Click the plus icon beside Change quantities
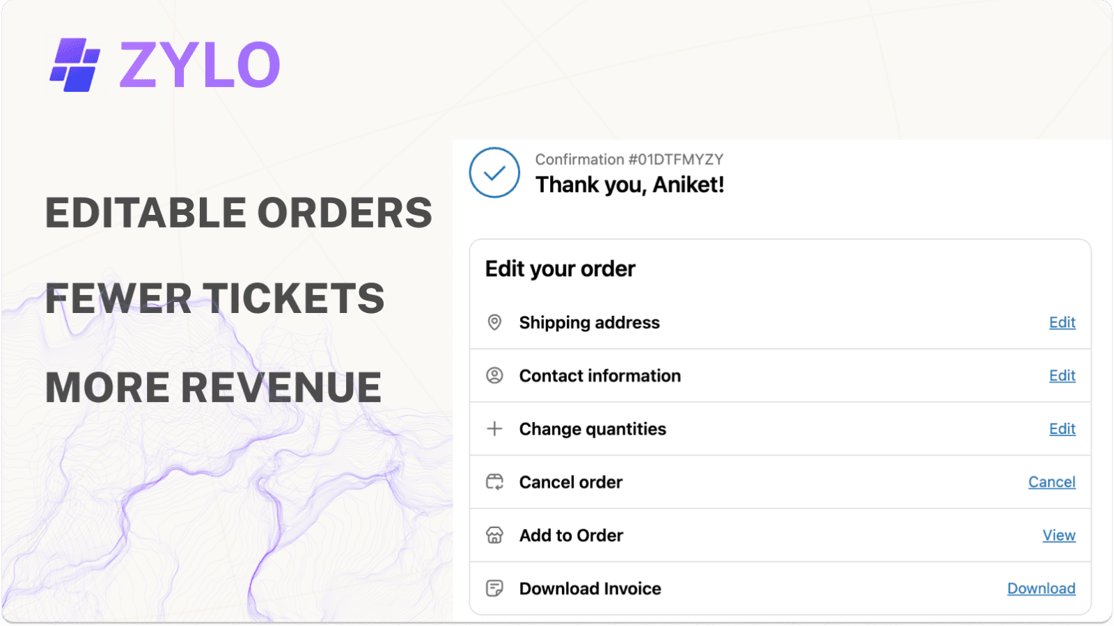The width and height of the screenshot is (1114, 626). 494,428
